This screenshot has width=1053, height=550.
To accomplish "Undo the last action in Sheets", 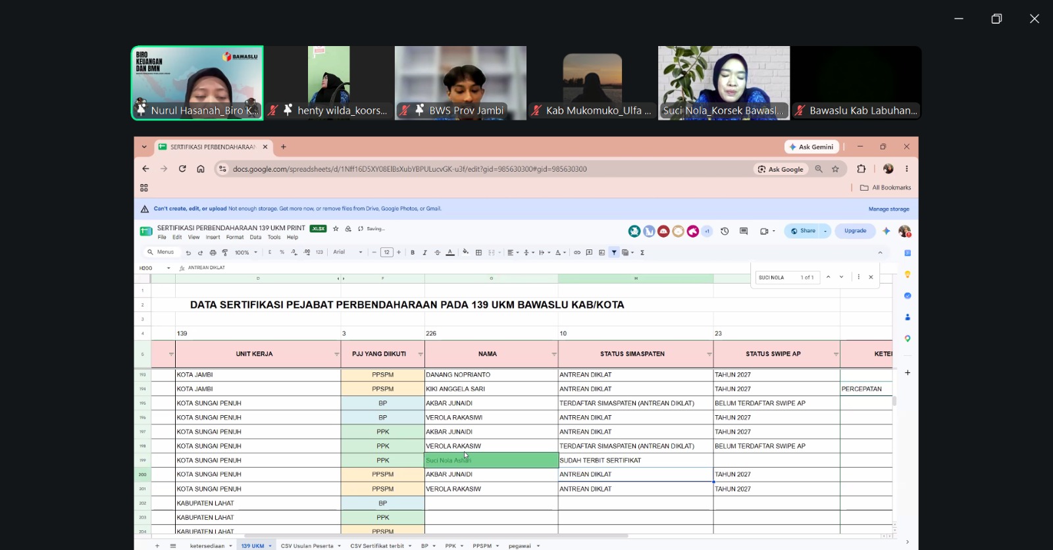I will click(188, 253).
